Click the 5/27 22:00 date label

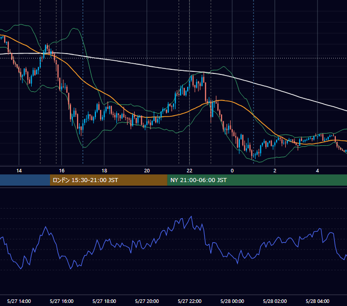(x=190, y=301)
